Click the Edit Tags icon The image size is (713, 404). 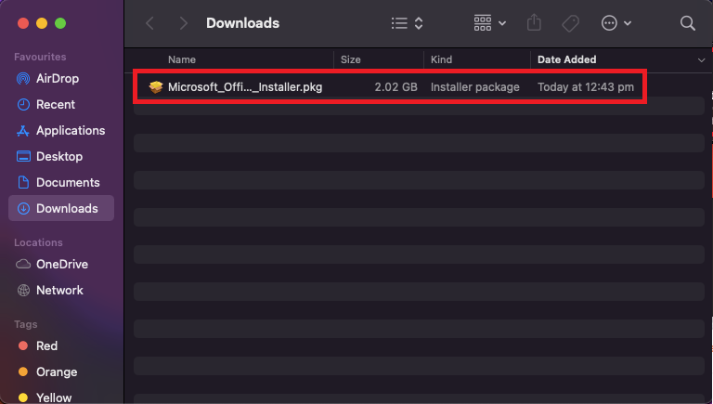571,23
